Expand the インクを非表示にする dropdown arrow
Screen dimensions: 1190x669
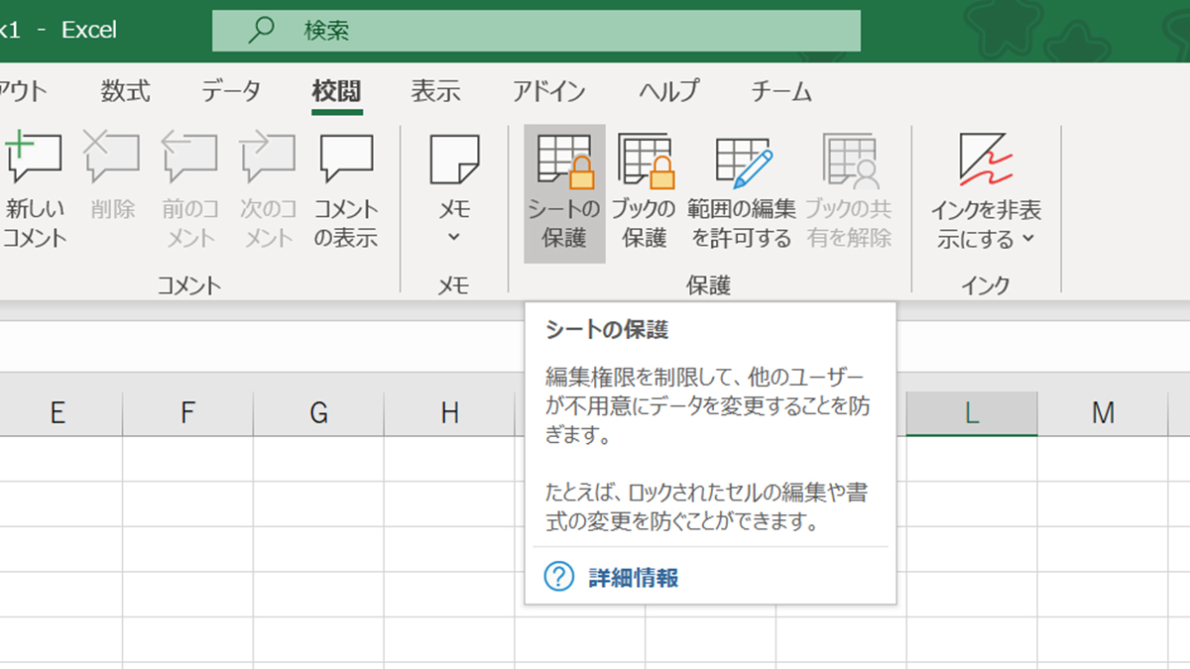(1027, 239)
